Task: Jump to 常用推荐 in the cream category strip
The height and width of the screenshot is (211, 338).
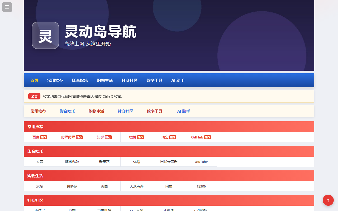Action: click(38, 111)
